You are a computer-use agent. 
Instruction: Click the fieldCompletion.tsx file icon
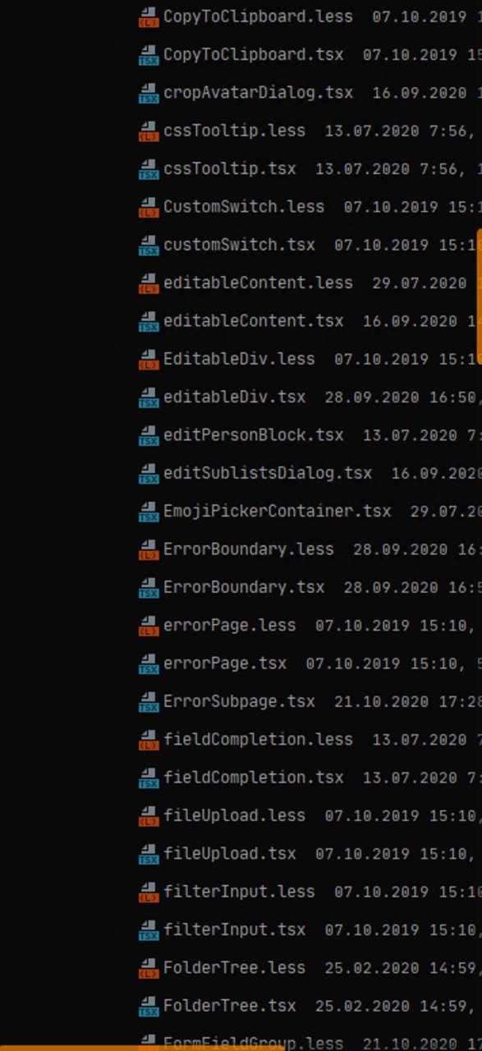(x=149, y=778)
